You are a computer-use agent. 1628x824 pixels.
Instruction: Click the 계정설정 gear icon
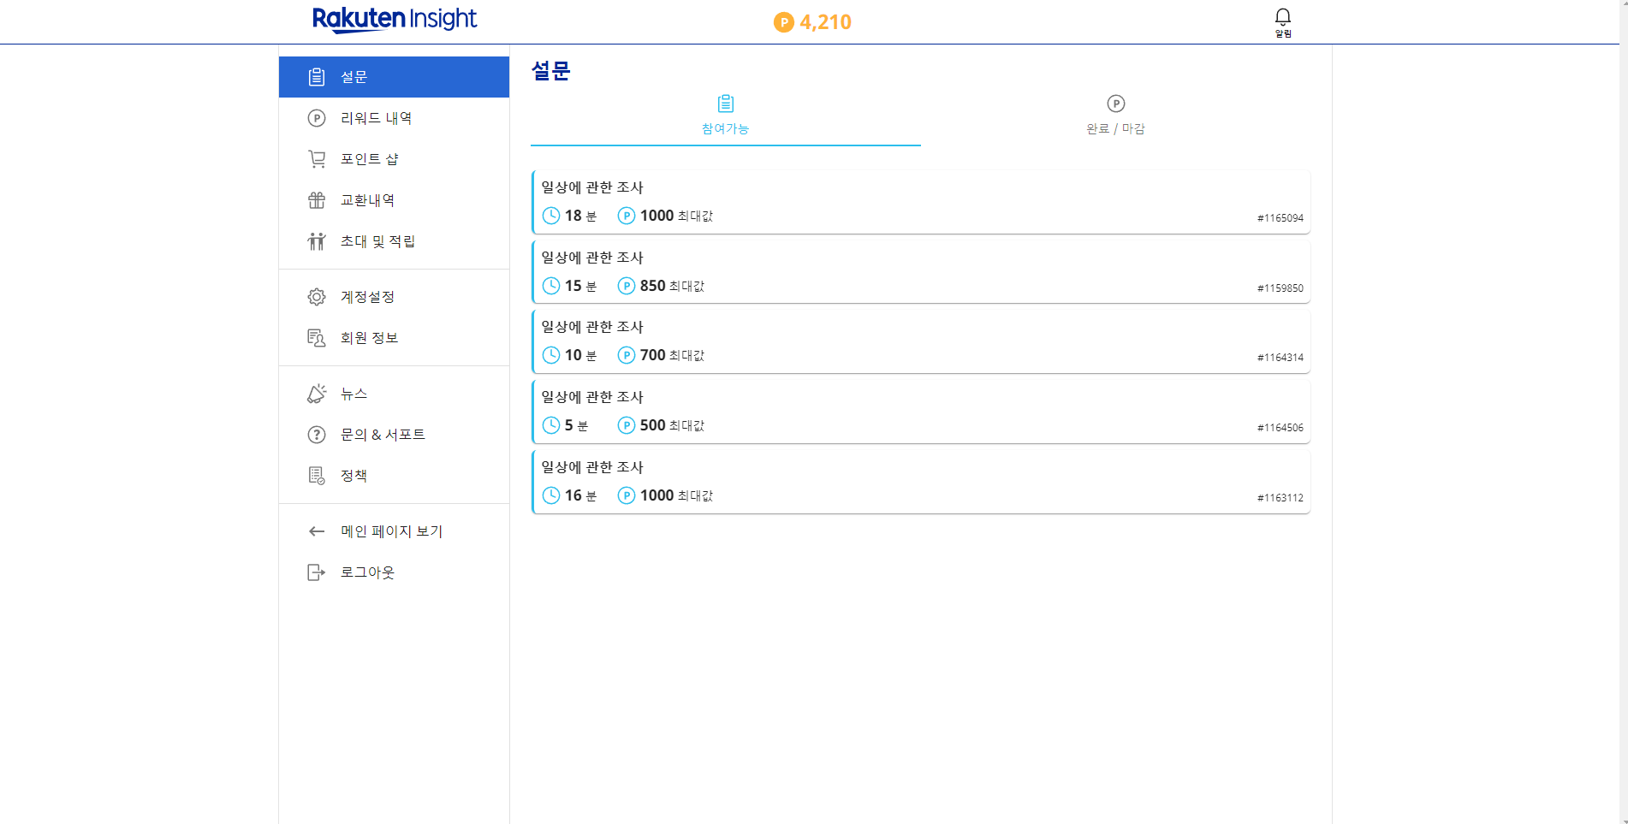317,297
